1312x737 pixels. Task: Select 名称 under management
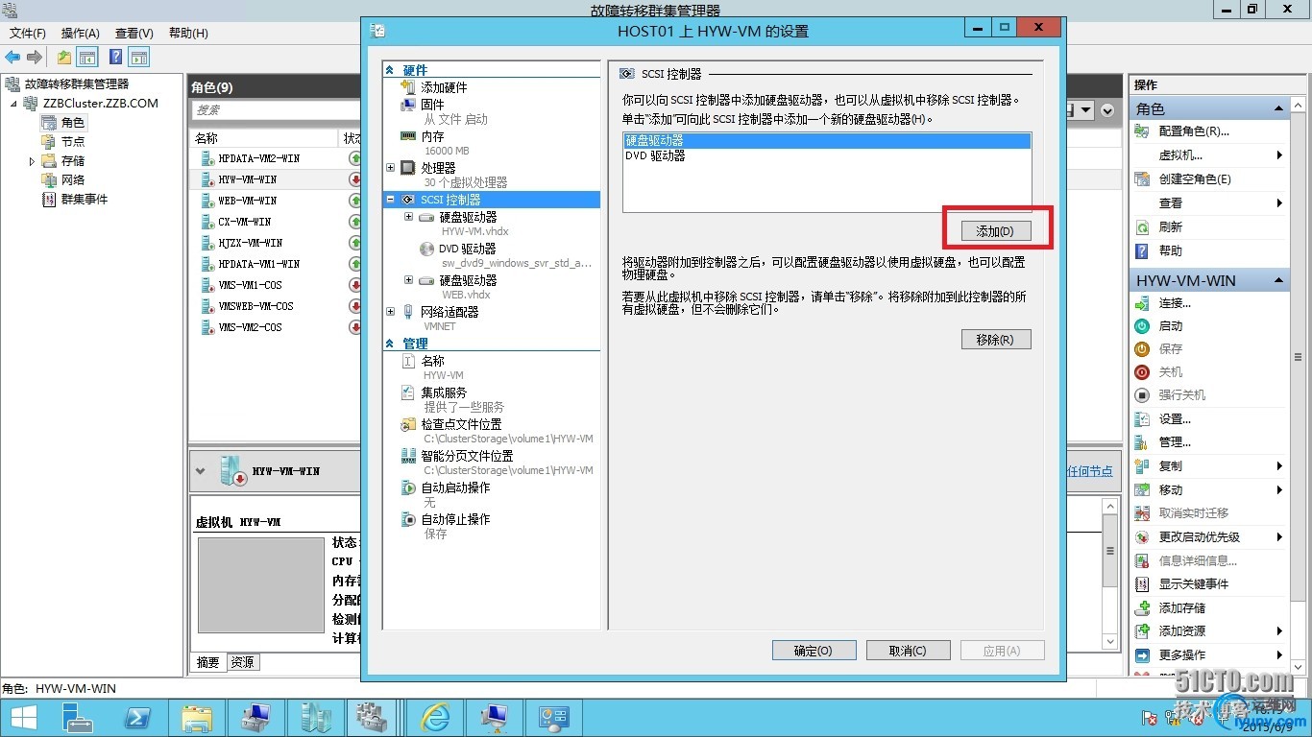[x=432, y=361]
